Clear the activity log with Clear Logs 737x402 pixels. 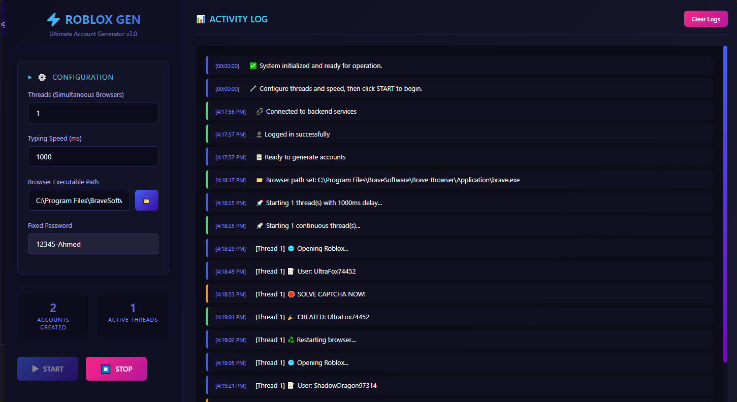click(x=706, y=19)
